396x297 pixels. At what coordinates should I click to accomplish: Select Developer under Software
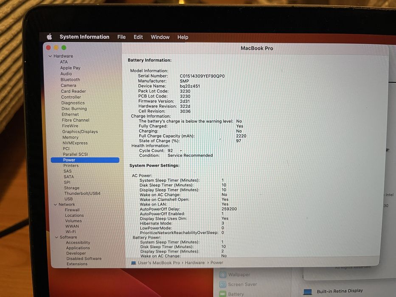(76, 253)
